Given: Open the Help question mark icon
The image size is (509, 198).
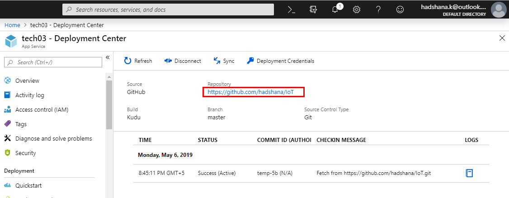Looking at the screenshot, I should click(378, 9).
